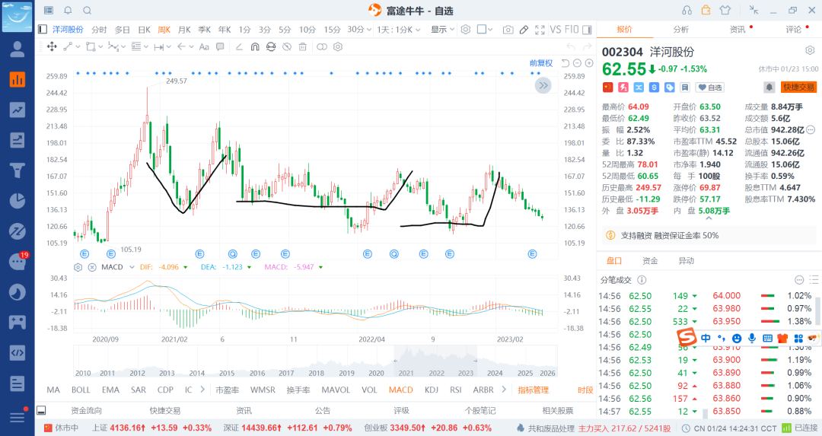Toggle the magnet snap tool
822x436 pixels.
coord(255,46)
